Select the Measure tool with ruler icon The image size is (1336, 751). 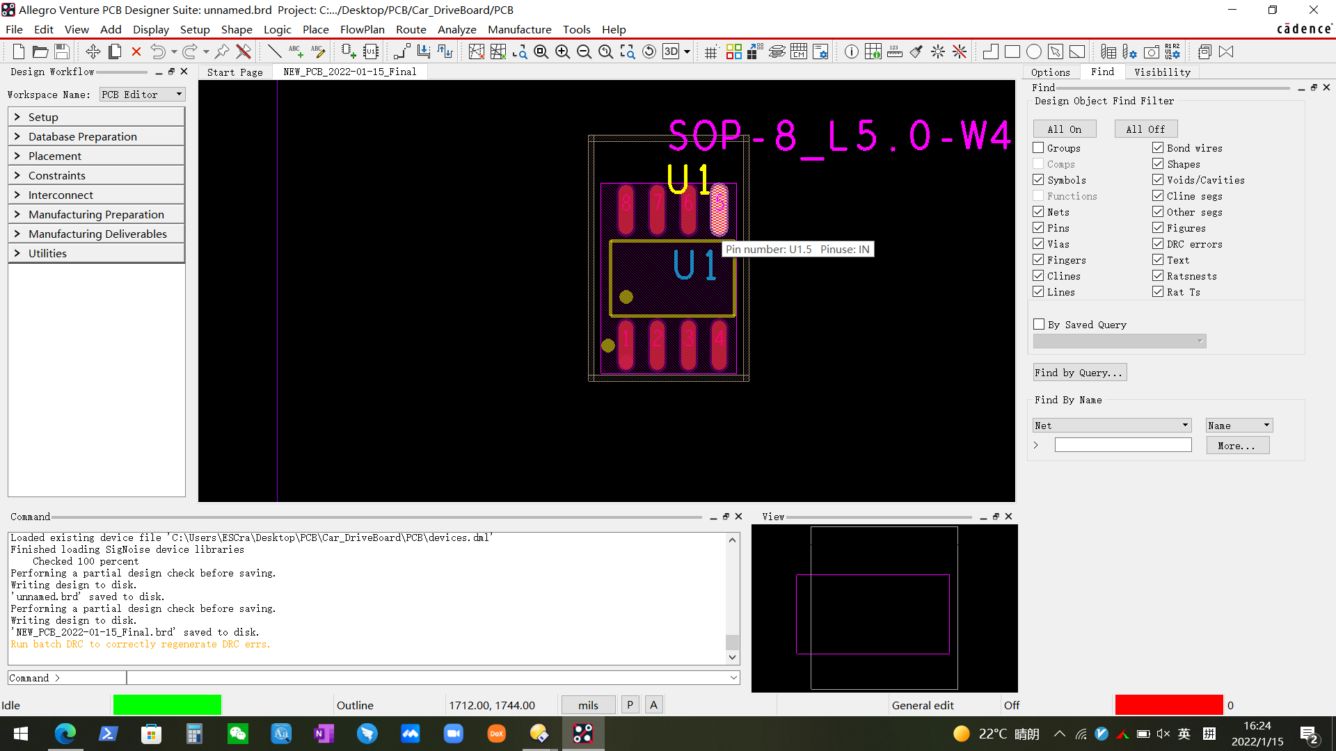point(895,51)
